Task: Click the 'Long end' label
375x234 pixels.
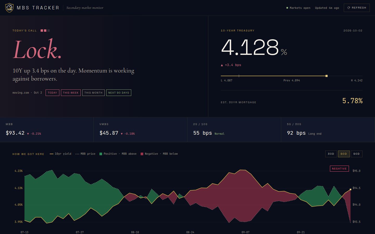Action: point(315,134)
